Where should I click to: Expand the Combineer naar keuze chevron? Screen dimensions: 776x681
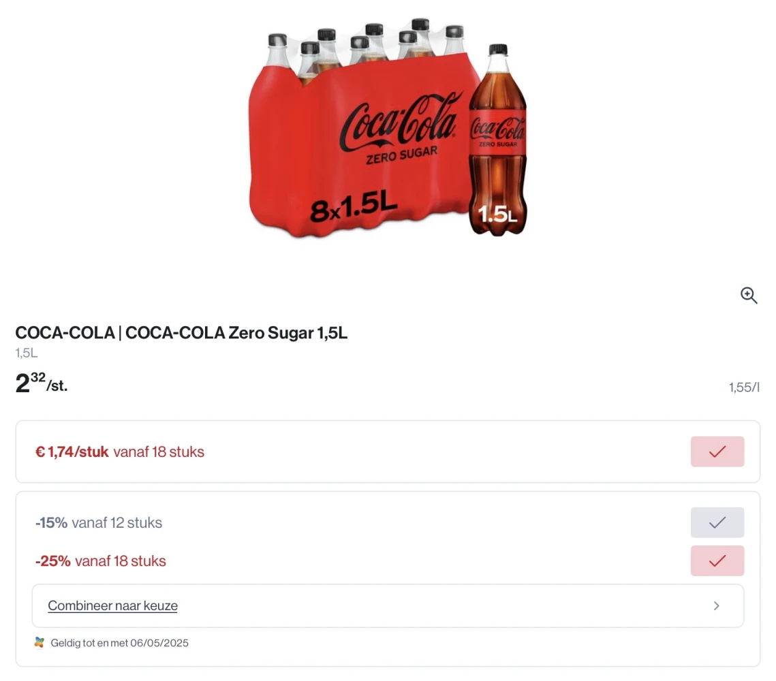click(716, 605)
